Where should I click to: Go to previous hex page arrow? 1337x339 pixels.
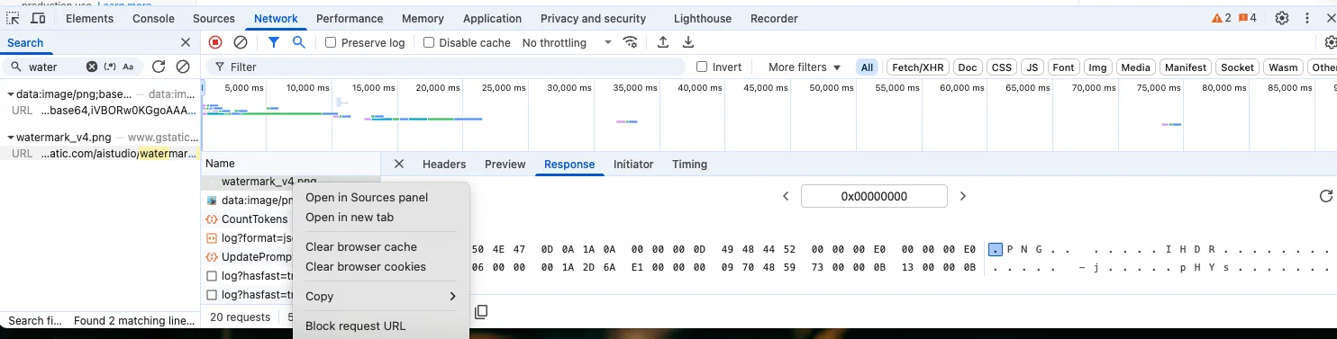pyautogui.click(x=786, y=196)
